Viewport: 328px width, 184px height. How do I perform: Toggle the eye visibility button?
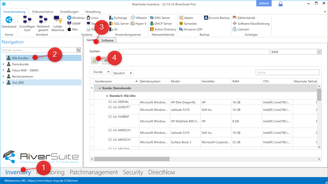106,60
